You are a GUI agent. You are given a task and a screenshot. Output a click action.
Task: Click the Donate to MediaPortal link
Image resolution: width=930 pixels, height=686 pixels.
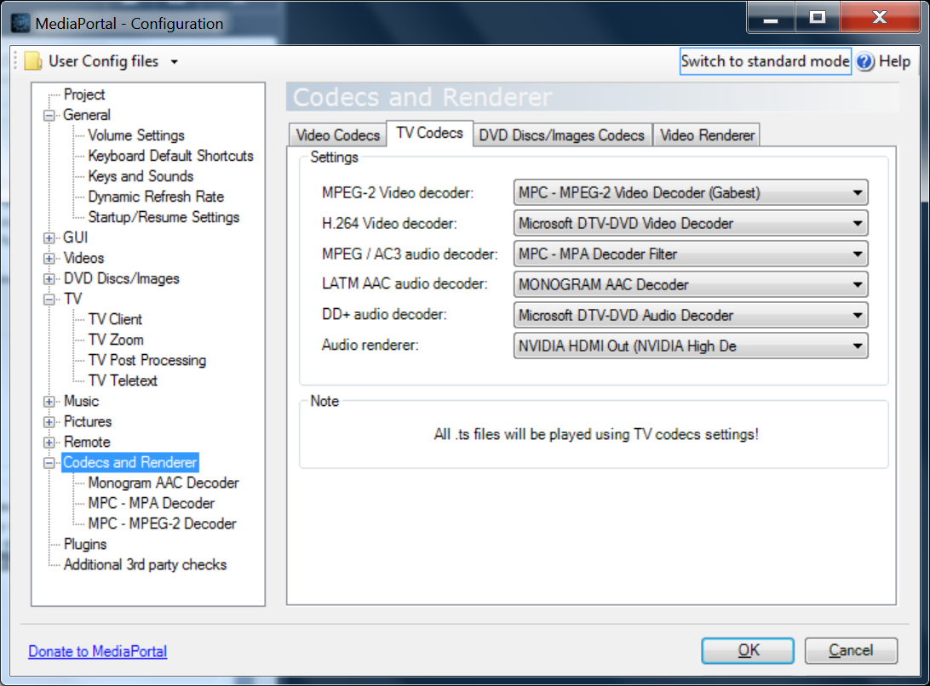point(98,651)
